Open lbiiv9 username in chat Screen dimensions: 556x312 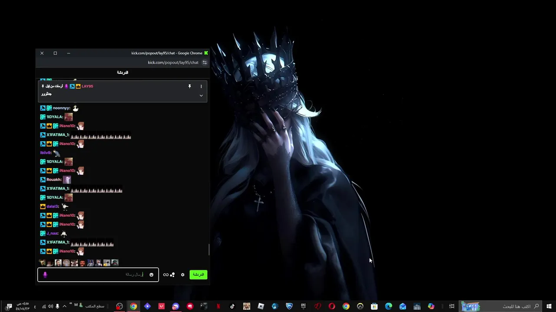[46, 153]
